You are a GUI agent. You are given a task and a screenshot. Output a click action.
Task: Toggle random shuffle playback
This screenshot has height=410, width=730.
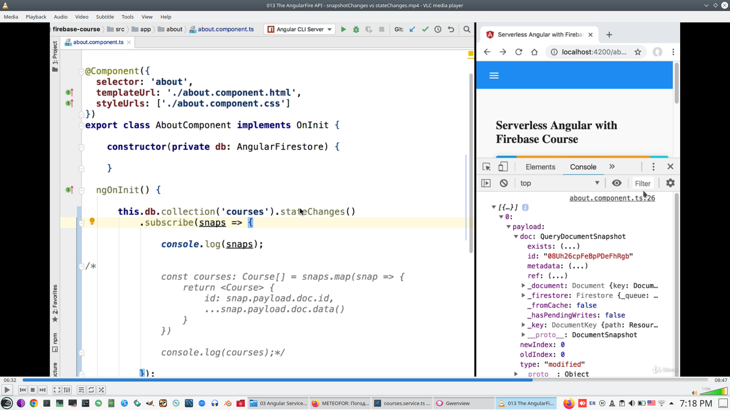click(101, 390)
